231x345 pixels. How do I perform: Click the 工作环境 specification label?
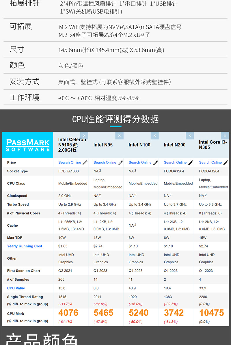pos(25,97)
